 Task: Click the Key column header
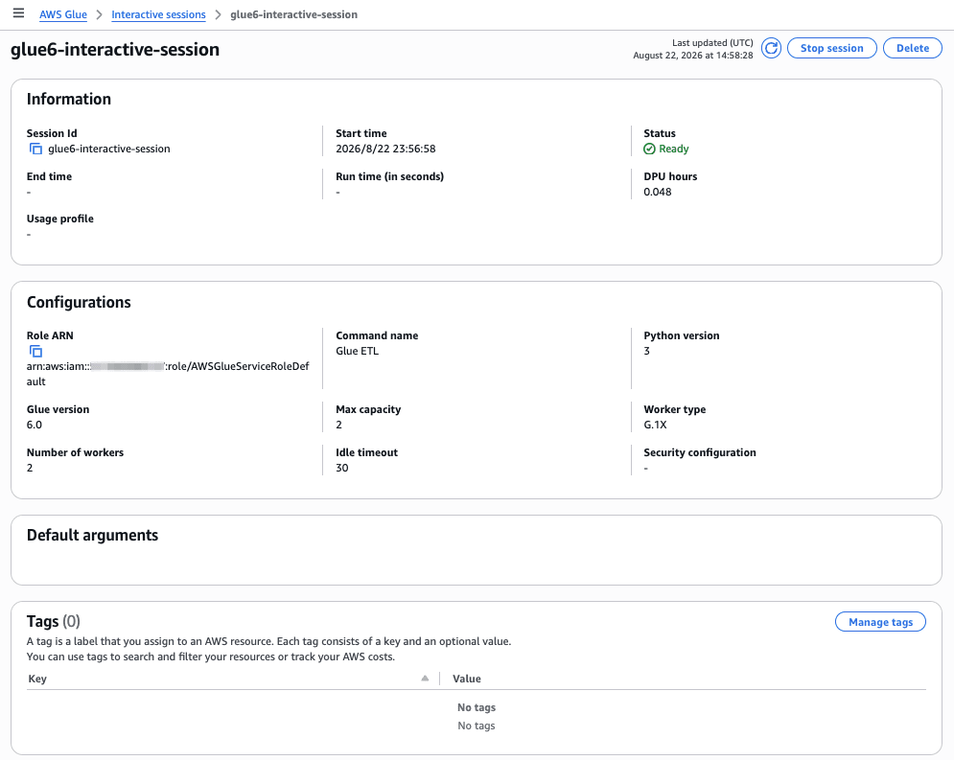37,679
